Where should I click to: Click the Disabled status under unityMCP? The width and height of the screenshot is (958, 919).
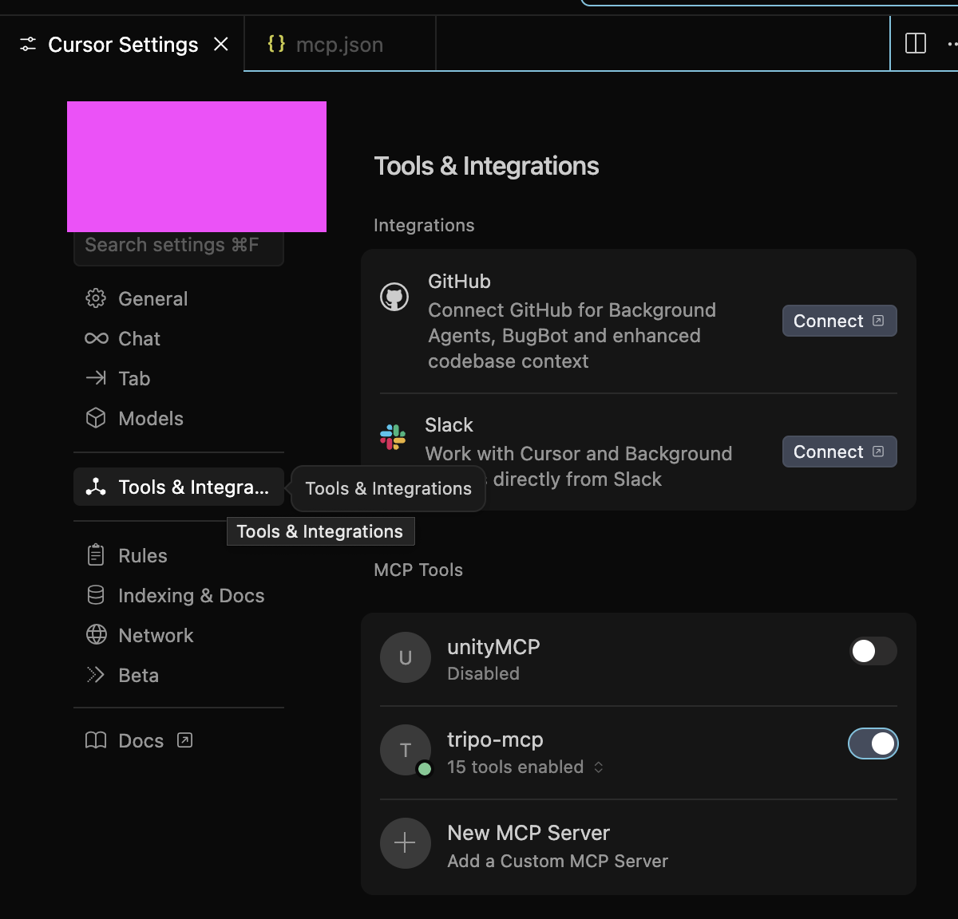coord(483,673)
